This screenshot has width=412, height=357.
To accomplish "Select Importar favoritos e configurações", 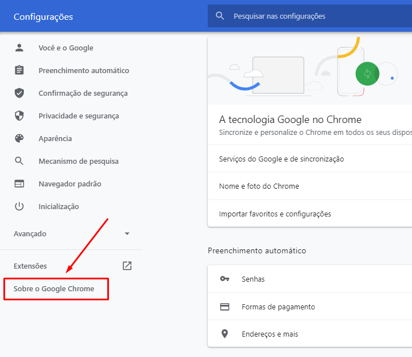I will pyautogui.click(x=275, y=214).
